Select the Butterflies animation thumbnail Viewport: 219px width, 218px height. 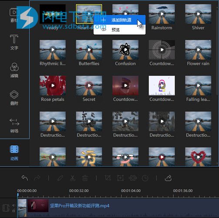(89, 50)
